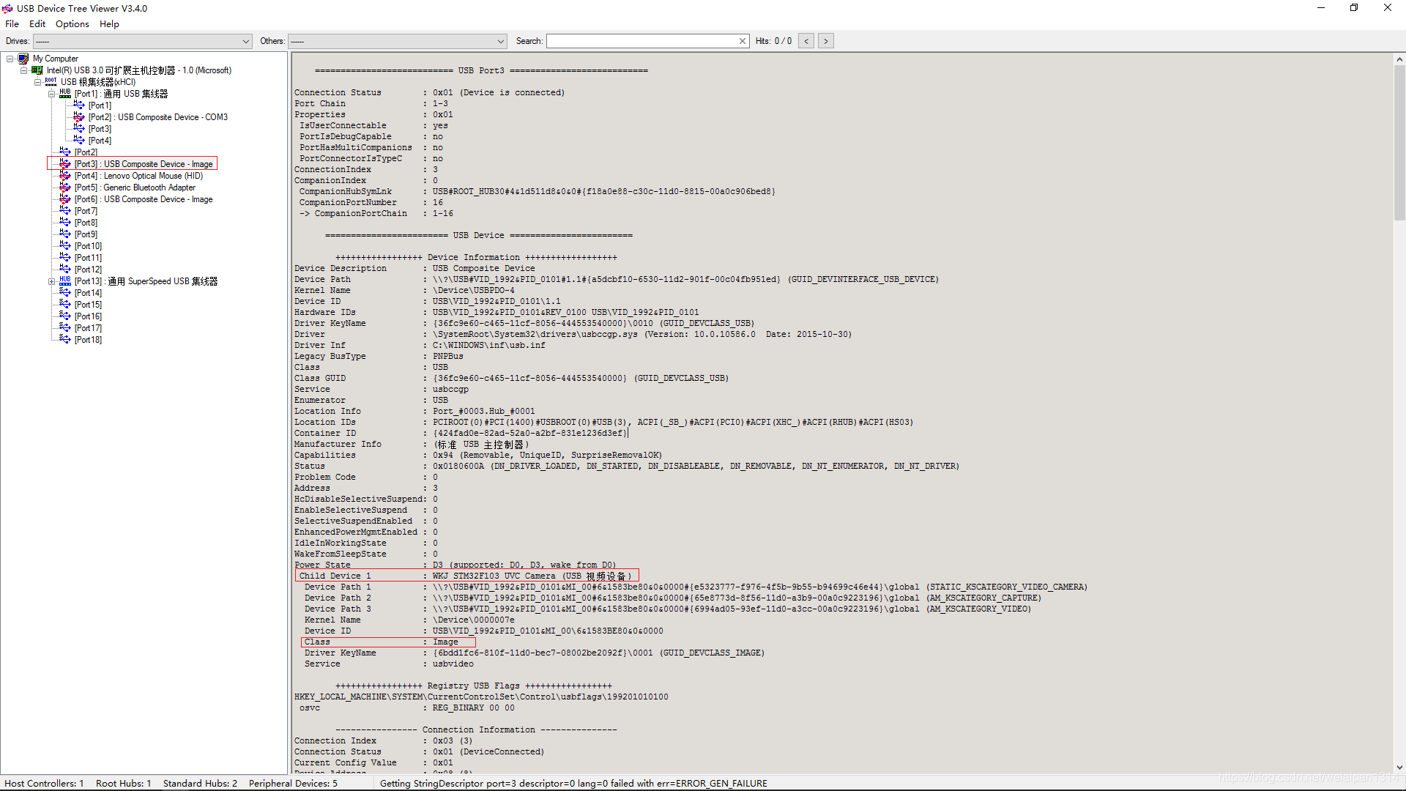Select the Lenovo Optical Mouse device icon

(65, 176)
